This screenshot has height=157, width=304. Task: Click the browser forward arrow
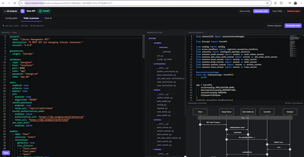tap(9, 3)
